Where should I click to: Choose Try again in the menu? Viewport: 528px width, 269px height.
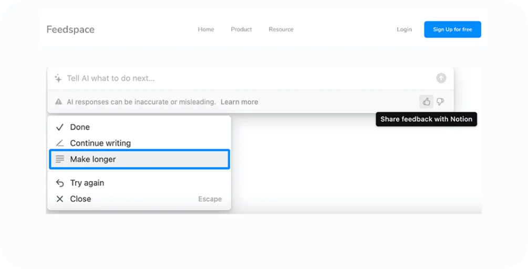pos(139,183)
